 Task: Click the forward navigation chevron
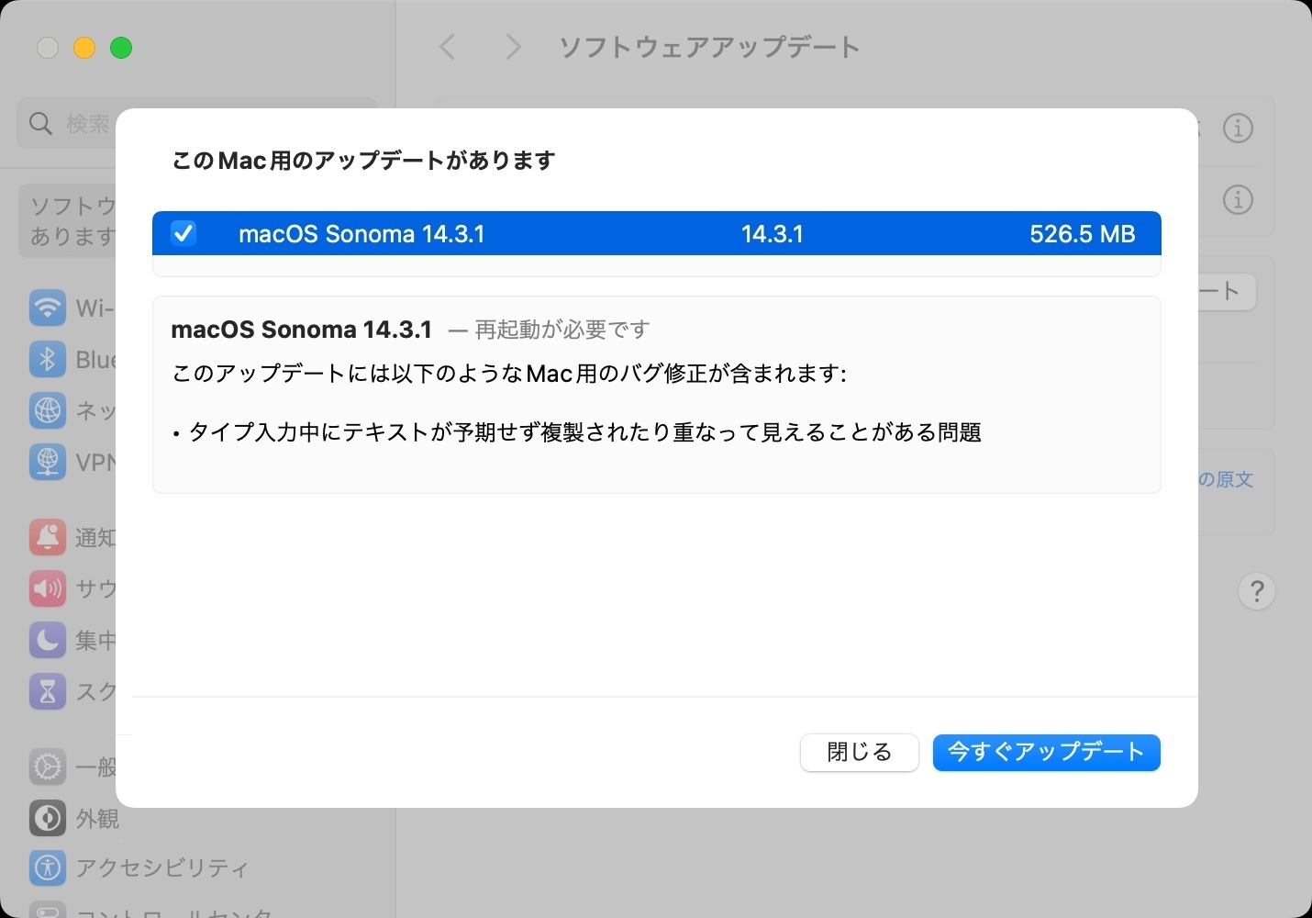[513, 47]
